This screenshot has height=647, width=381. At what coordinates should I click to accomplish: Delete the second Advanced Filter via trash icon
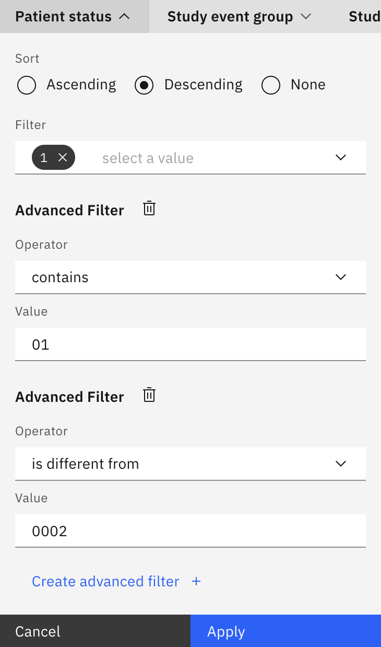pos(149,395)
